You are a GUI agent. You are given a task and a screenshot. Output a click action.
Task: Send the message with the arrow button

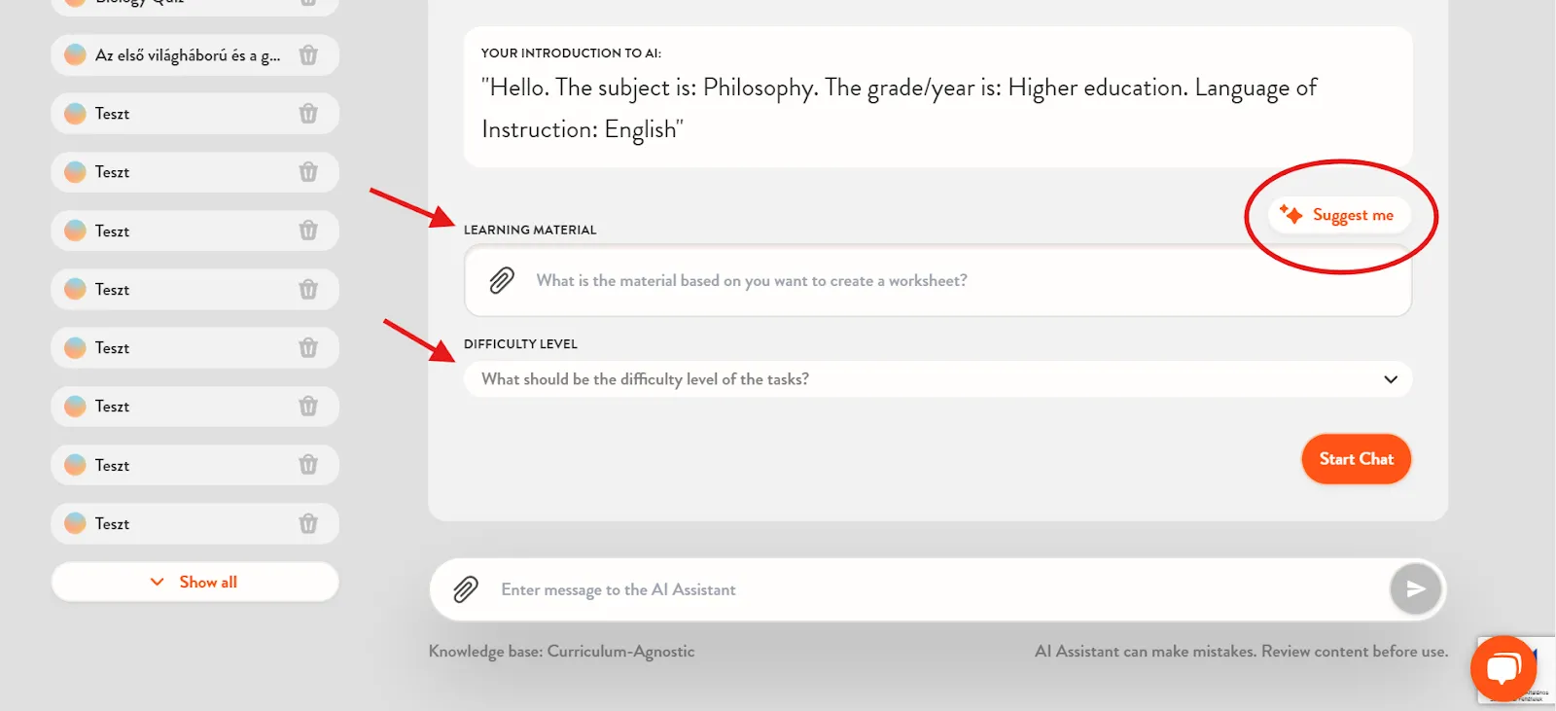pyautogui.click(x=1415, y=588)
